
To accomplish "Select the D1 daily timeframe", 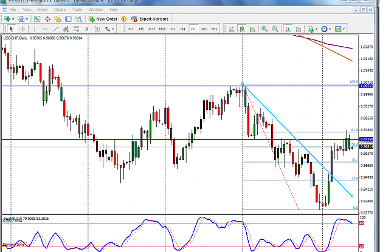I will pos(193,29).
